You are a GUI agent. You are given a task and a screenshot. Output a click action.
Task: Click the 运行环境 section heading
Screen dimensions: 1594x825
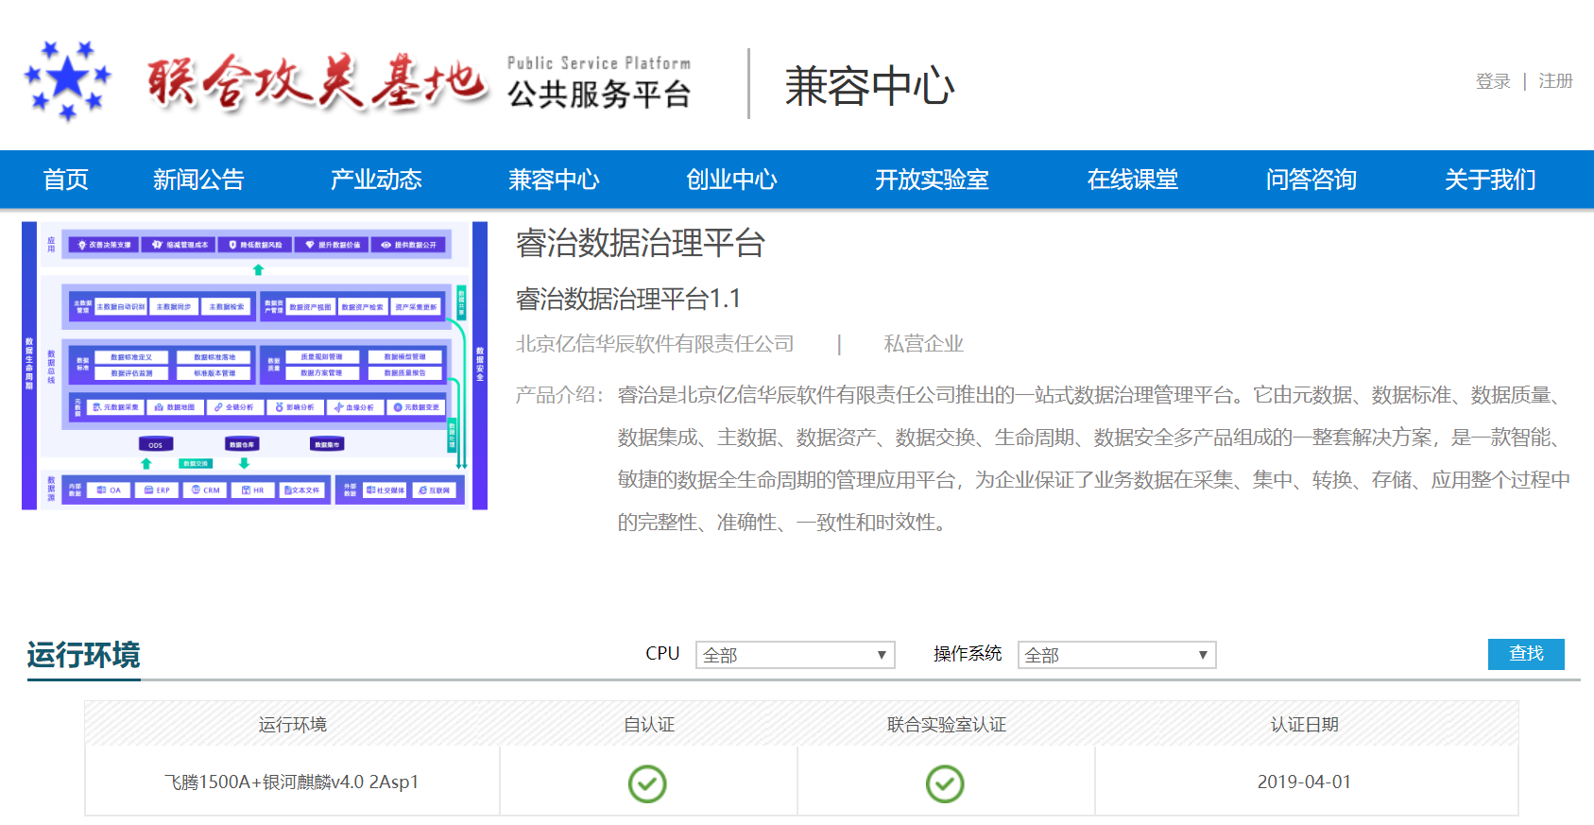pyautogui.click(x=83, y=654)
